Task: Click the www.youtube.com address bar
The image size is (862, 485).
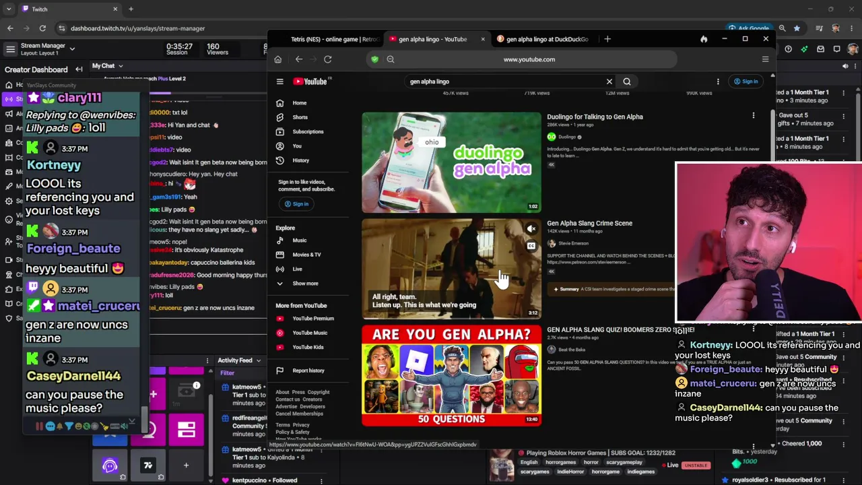Action: pyautogui.click(x=529, y=59)
